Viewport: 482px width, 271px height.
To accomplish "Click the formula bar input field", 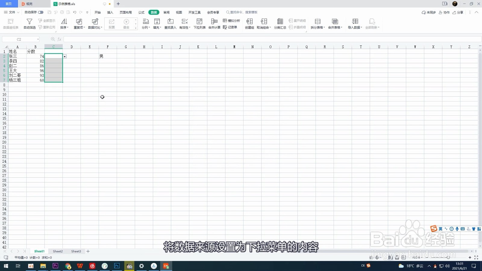I will click(272, 39).
